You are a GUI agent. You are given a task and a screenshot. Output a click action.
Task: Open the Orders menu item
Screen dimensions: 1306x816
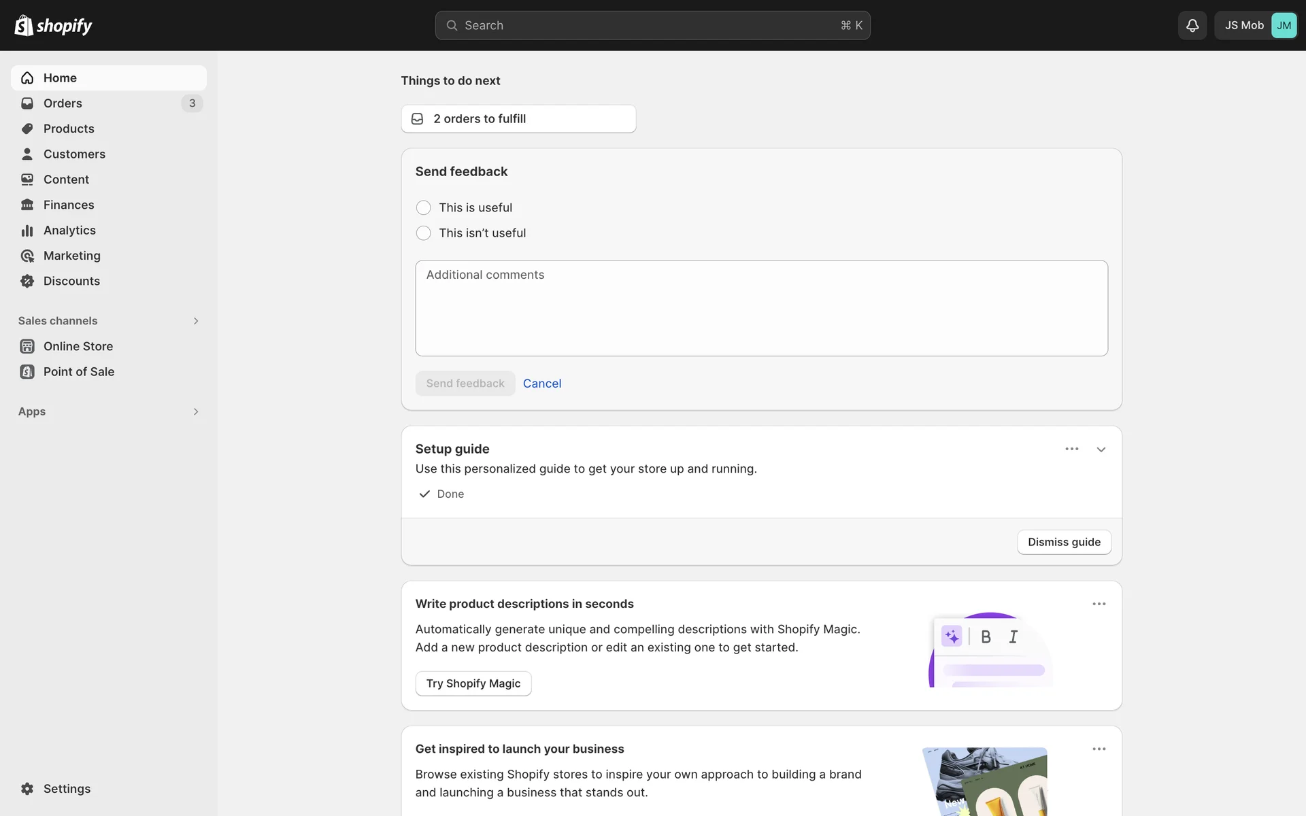pyautogui.click(x=62, y=103)
